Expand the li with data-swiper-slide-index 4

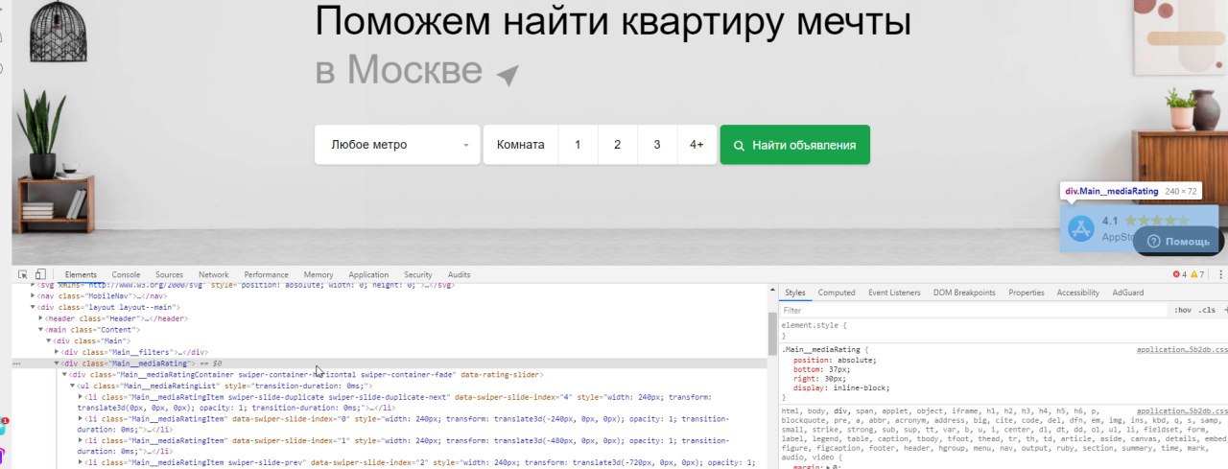pyautogui.click(x=81, y=397)
